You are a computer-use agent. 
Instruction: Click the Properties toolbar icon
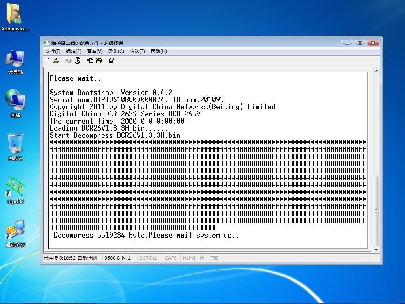tap(111, 61)
